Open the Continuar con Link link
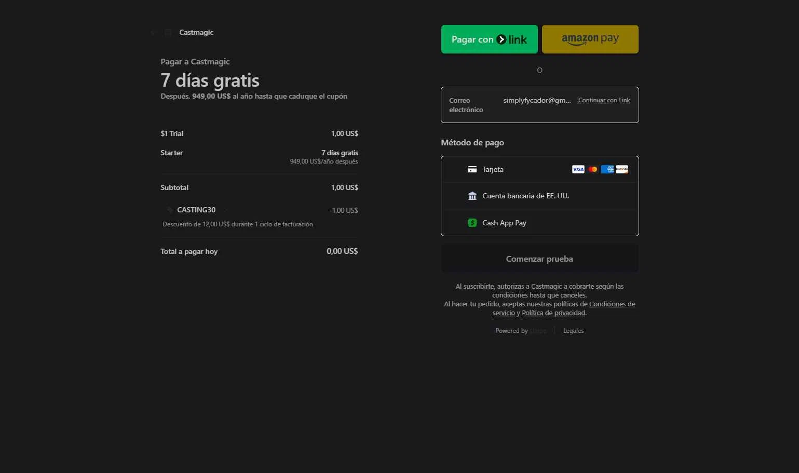The image size is (799, 473). click(604, 100)
